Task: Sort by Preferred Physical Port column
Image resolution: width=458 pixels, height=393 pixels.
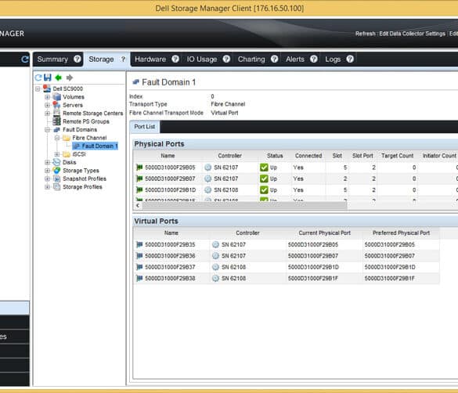Action: [x=401, y=233]
